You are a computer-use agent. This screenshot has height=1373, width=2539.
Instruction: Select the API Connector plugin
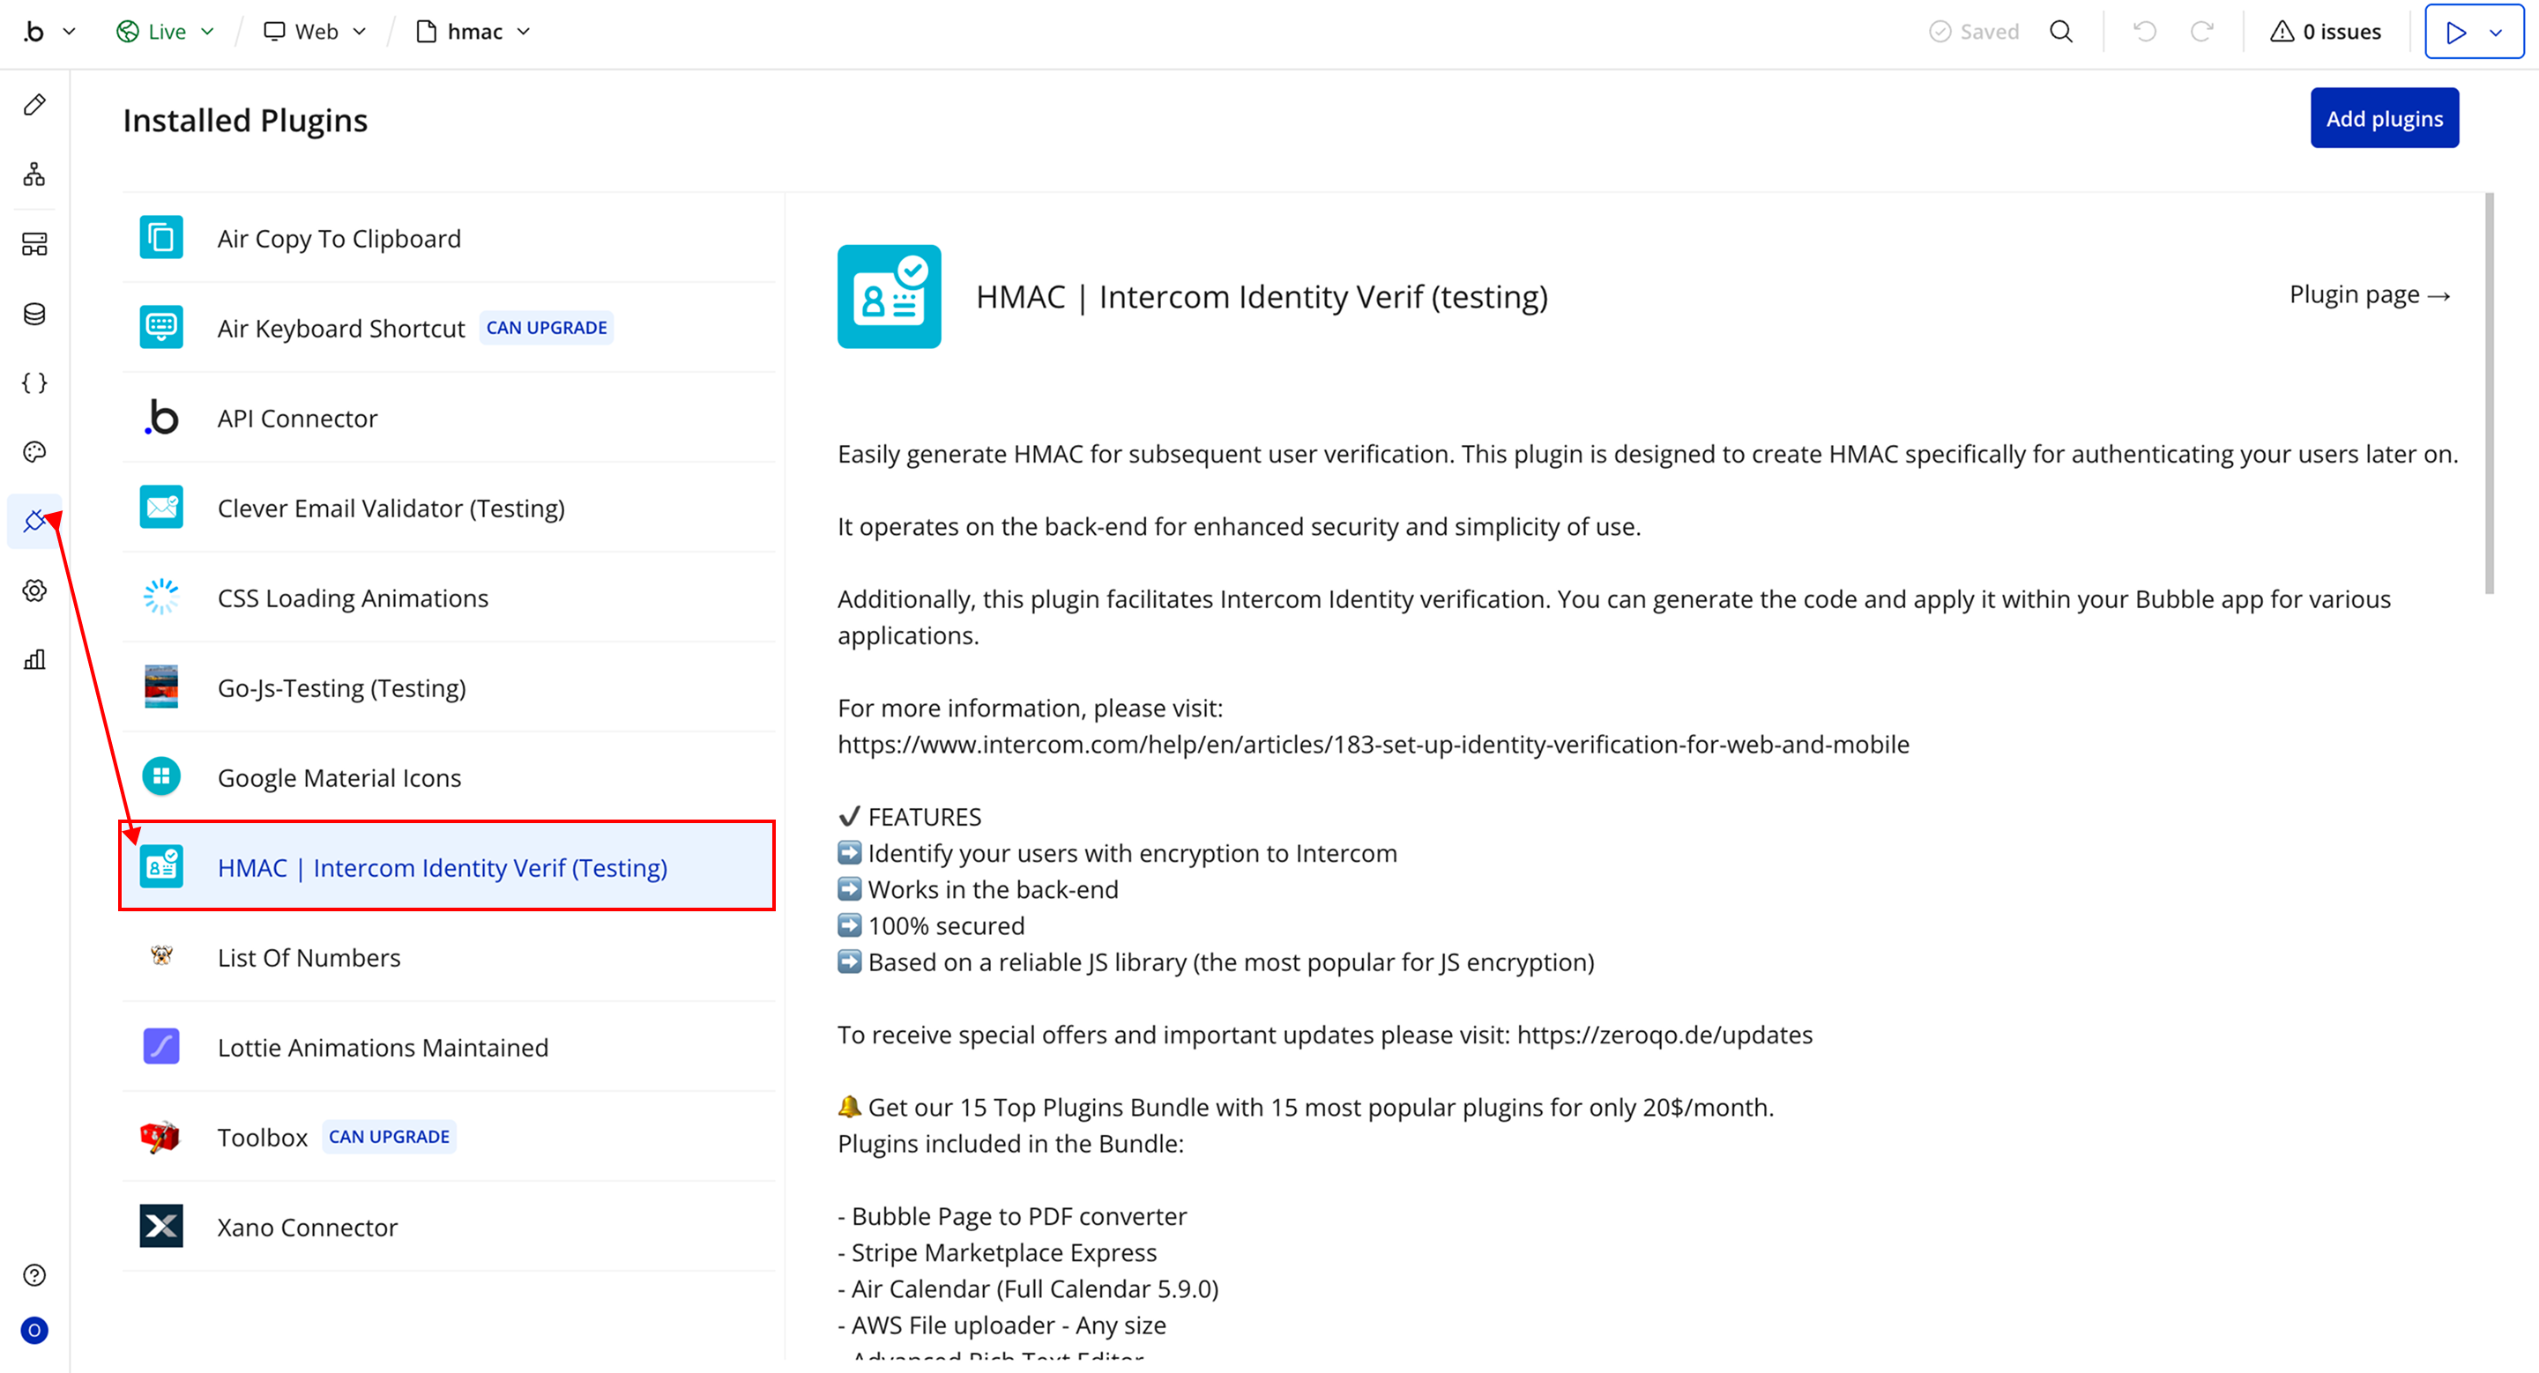297,418
